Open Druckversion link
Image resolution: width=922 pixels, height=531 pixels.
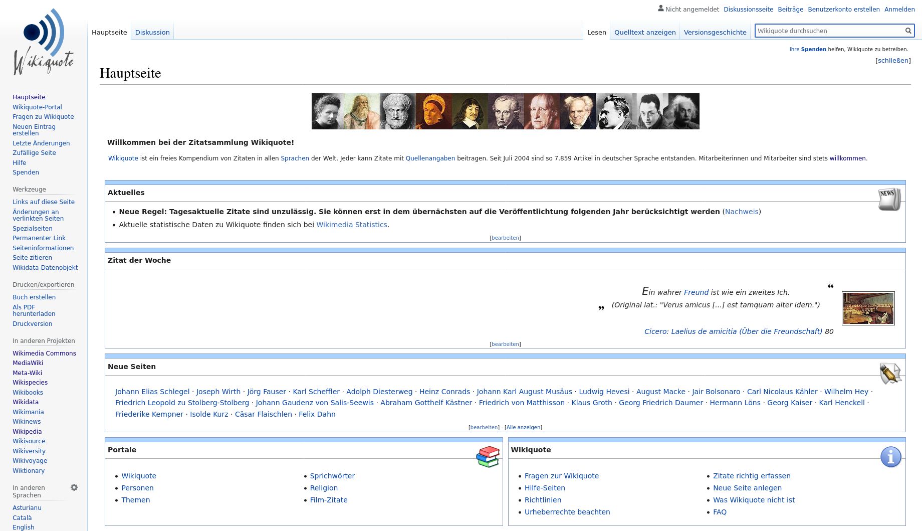32,323
